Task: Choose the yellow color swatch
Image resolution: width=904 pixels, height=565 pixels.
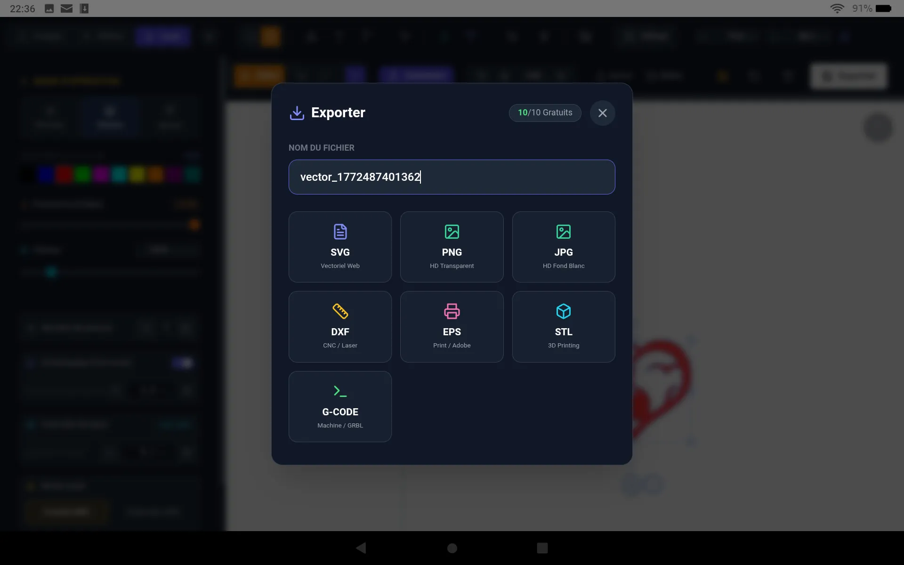Action: 137,174
